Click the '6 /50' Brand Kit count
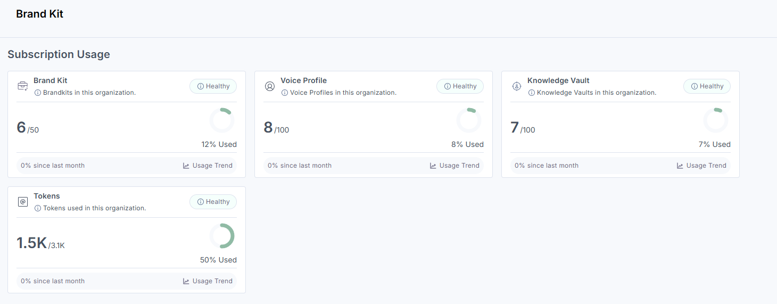Image resolution: width=777 pixels, height=304 pixels. [28, 128]
